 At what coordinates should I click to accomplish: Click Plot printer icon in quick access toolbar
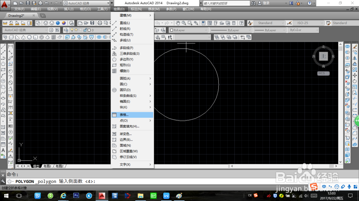[x=40, y=3]
